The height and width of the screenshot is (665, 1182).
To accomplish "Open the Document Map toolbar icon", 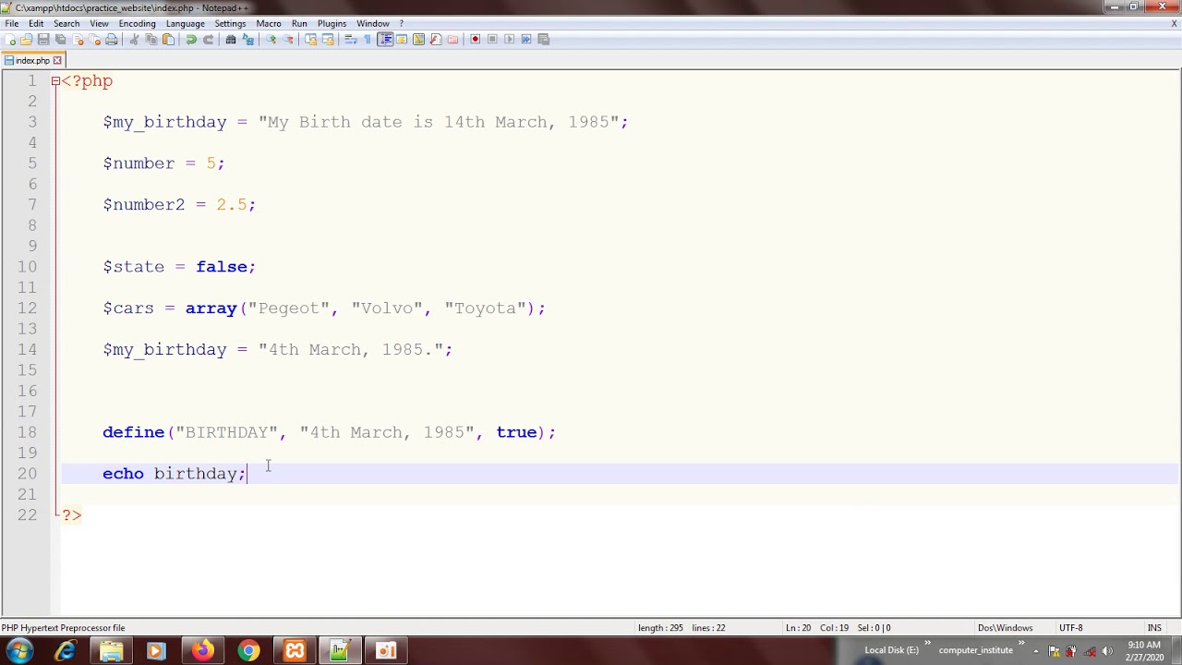I will tap(418, 39).
